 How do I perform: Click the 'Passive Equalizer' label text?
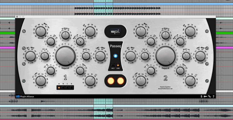click(x=165, y=87)
